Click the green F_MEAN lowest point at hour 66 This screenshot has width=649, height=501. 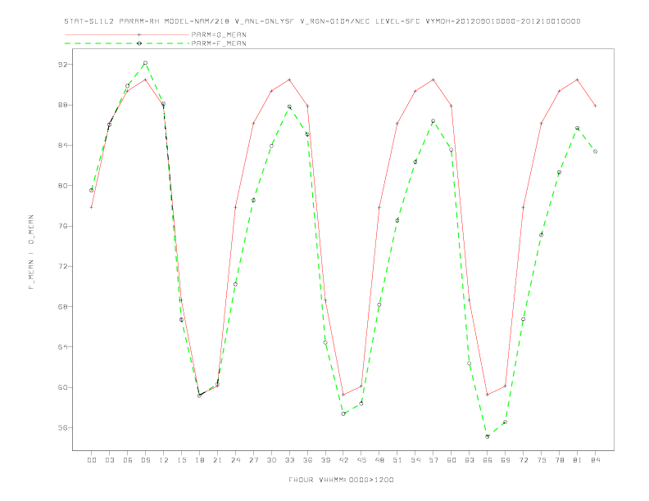tap(488, 436)
